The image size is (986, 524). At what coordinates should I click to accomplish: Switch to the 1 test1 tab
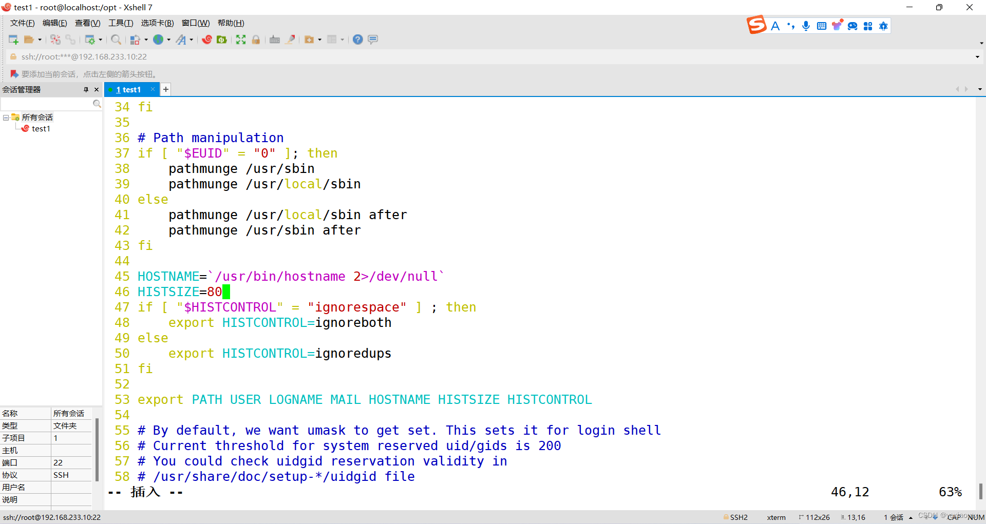[x=129, y=89]
